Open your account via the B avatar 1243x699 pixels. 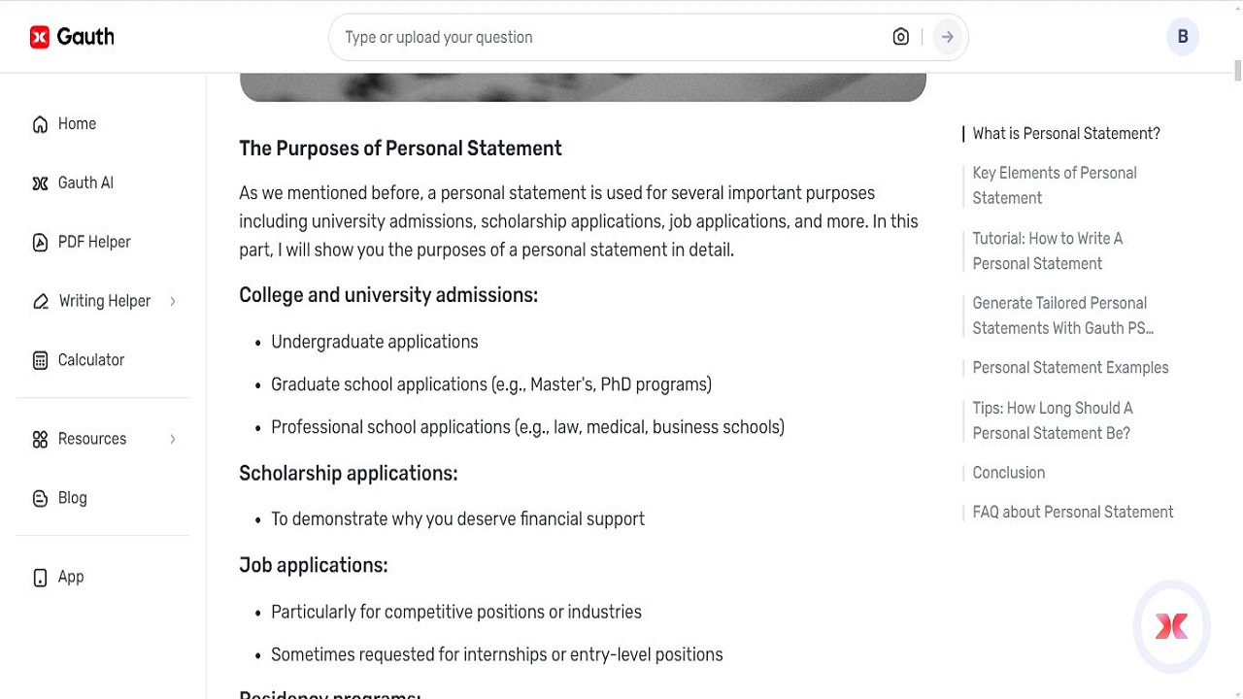[x=1183, y=36]
